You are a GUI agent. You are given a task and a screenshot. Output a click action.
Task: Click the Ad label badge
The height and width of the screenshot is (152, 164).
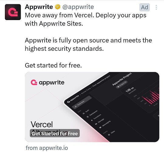coord(145,7)
